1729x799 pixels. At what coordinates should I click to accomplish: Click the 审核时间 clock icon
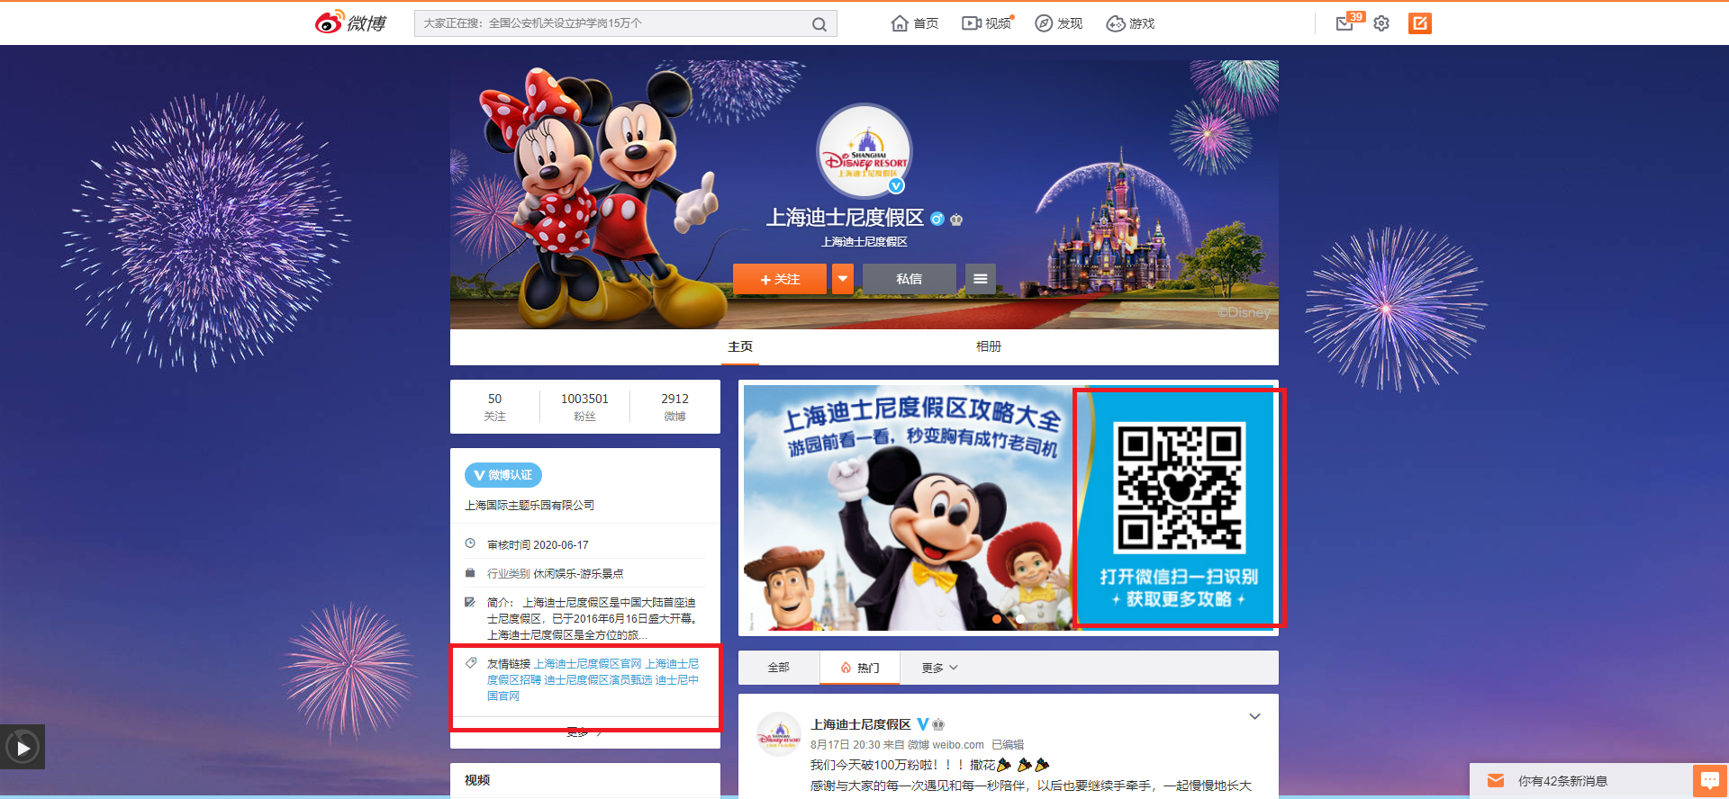point(470,543)
